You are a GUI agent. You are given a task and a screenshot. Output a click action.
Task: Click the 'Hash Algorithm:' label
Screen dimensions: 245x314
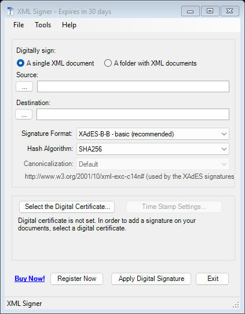(x=50, y=149)
